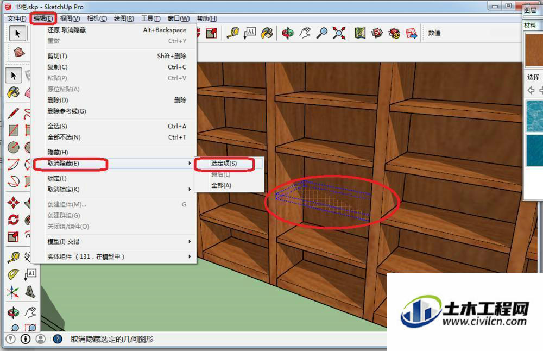The width and height of the screenshot is (543, 351).
Task: Expand the 取消隐藏(E) submenu
Action: 114,163
